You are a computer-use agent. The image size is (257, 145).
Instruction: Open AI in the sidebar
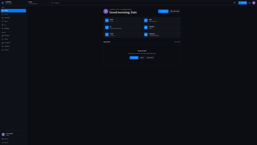coord(13,25)
